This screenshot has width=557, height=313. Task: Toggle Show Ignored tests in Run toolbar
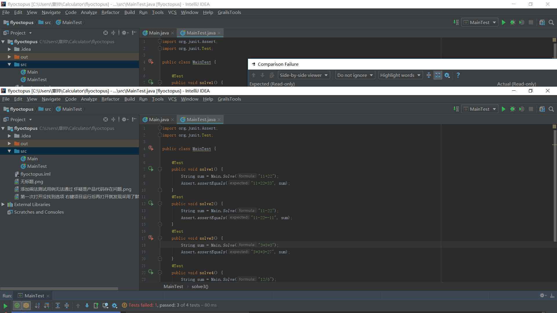(x=26, y=305)
